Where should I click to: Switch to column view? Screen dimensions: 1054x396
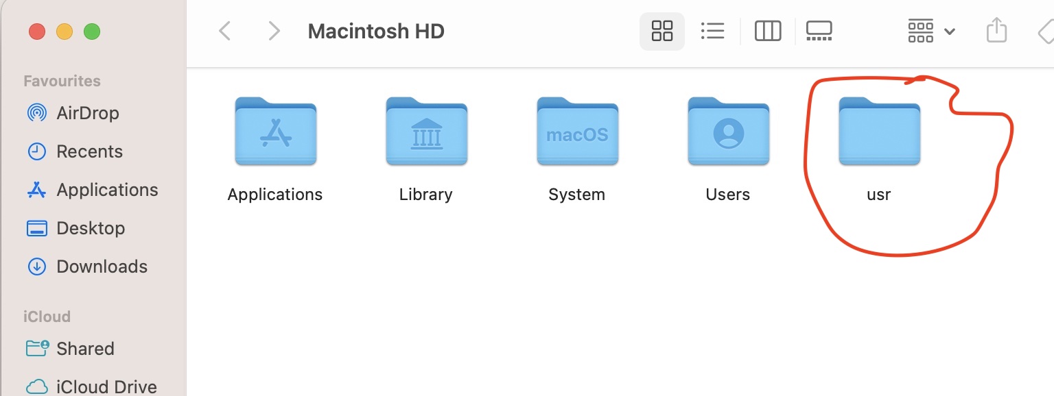768,31
